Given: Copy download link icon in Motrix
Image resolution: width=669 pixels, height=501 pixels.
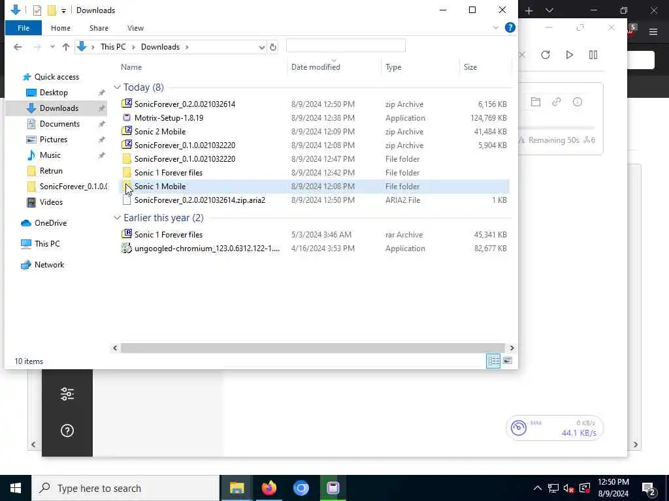Looking at the screenshot, I should 557,102.
